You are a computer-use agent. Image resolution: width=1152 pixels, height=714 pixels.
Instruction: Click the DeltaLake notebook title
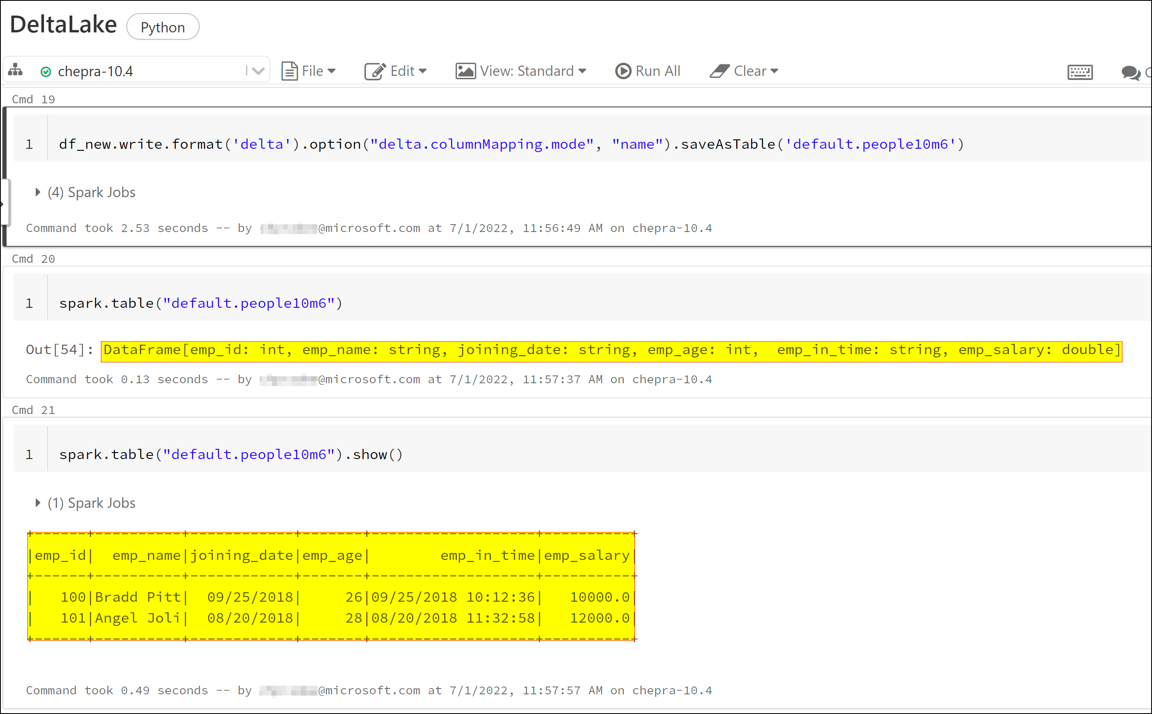tap(63, 25)
